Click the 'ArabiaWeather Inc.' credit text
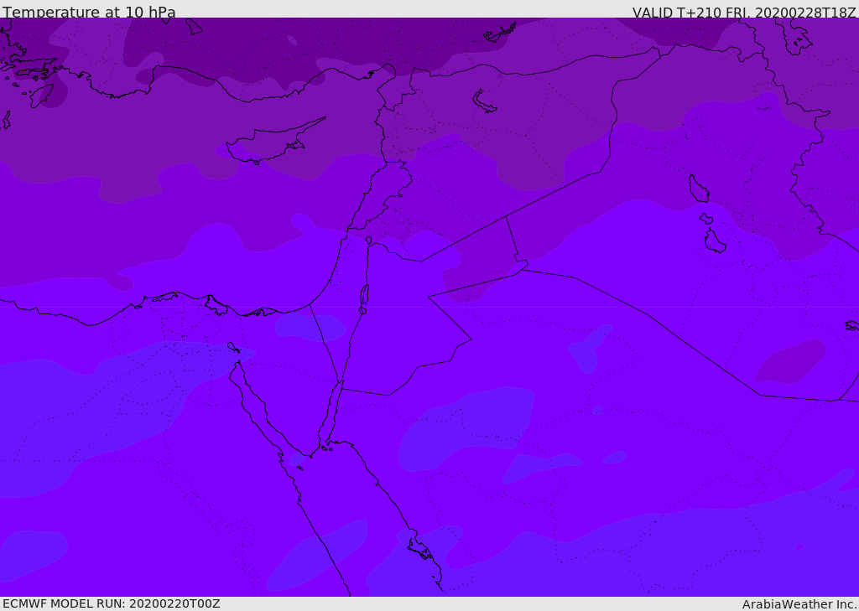859x611 pixels. pyautogui.click(x=799, y=604)
